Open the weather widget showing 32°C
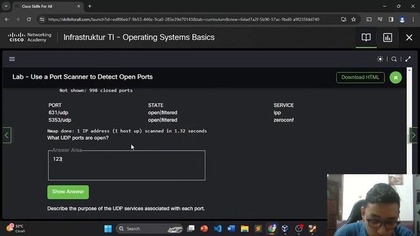This screenshot has height=236, width=420. (16, 228)
